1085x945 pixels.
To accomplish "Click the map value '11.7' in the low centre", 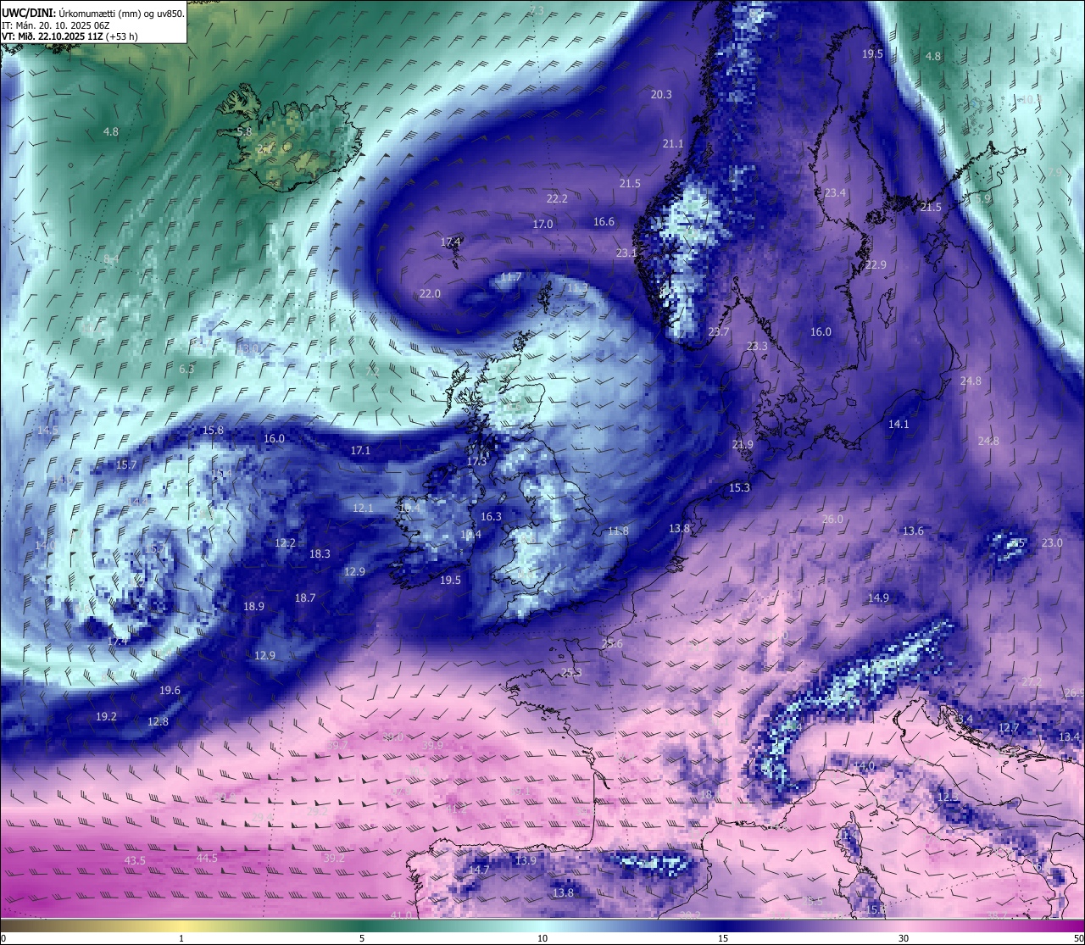I will [511, 276].
